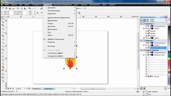Image resolution: width=171 pixels, height=96 pixels.
Task: Open Object Manager flyout options arrow
Action: [x=166, y=20]
